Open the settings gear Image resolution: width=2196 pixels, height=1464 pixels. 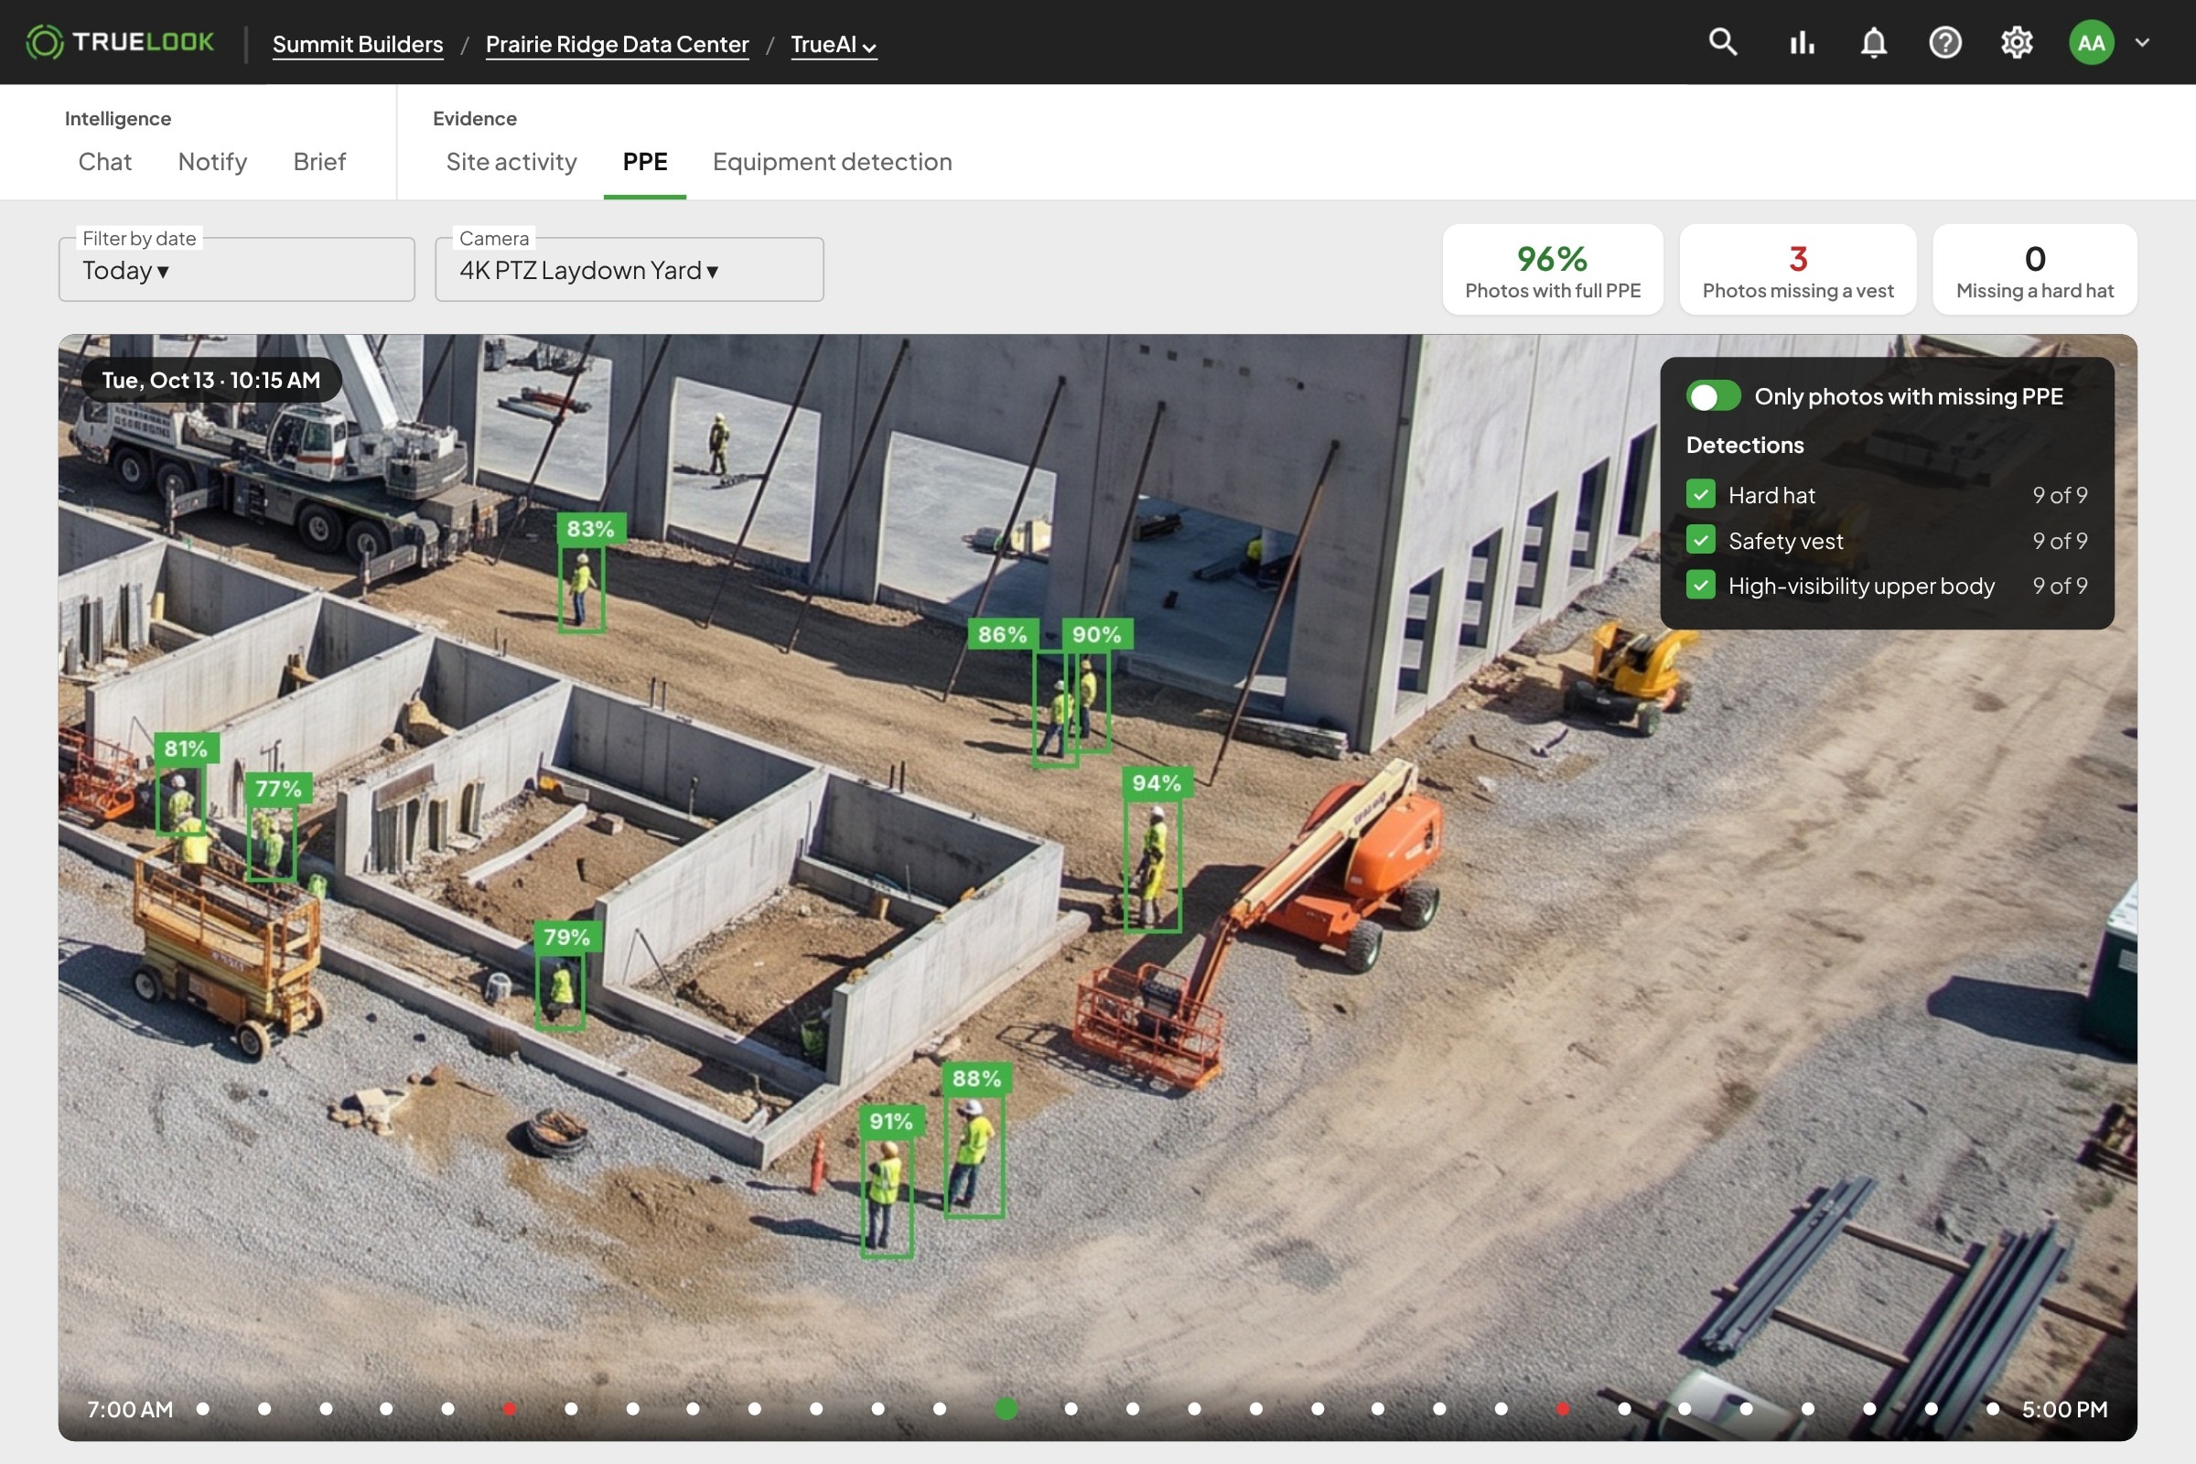coord(2017,42)
